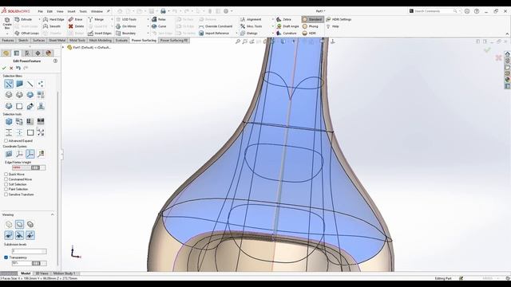Switch to the Surfaces tab
The width and height of the screenshot is (511, 287).
coord(39,41)
